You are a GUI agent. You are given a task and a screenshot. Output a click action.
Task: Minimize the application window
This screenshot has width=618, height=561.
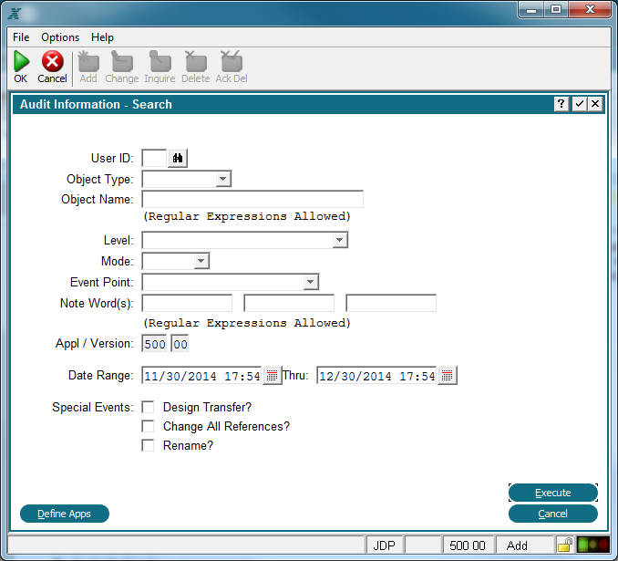[x=531, y=9]
